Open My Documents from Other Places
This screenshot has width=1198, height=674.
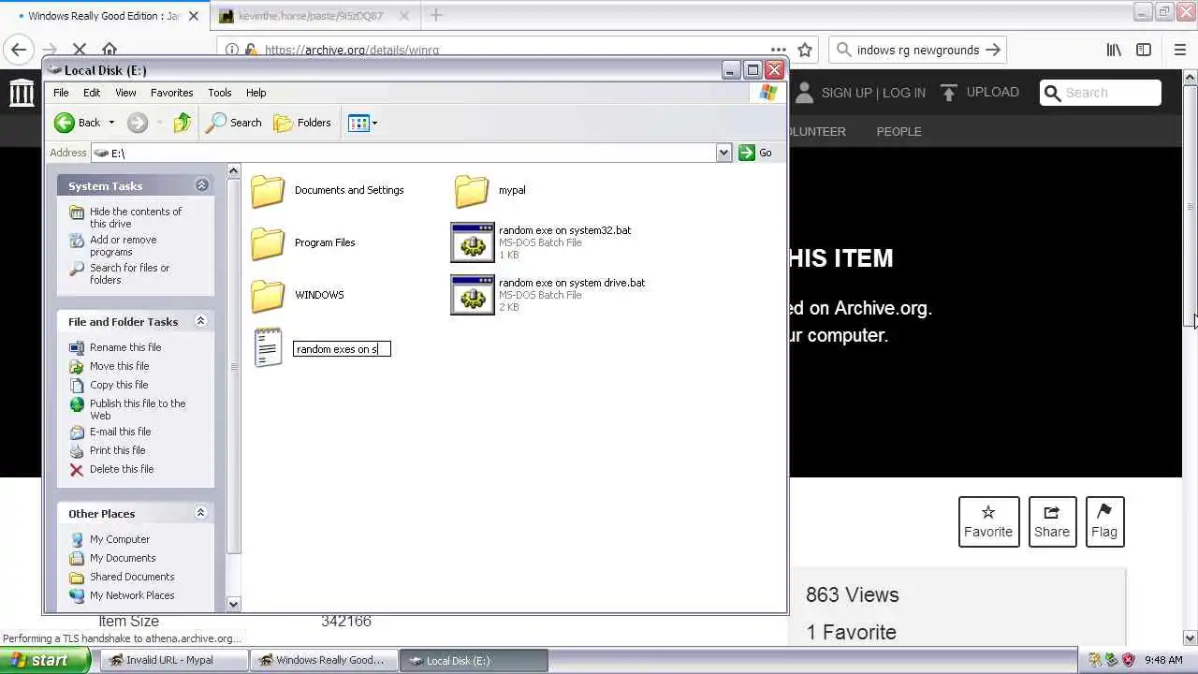(123, 558)
